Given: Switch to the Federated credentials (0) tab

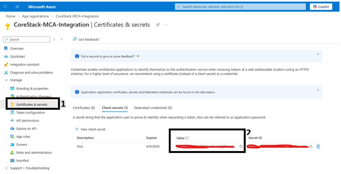Looking at the screenshot, I should click(x=153, y=108).
